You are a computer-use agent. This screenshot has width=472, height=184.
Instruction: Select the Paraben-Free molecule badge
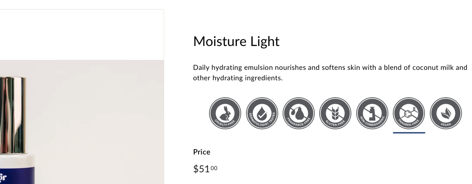409,113
